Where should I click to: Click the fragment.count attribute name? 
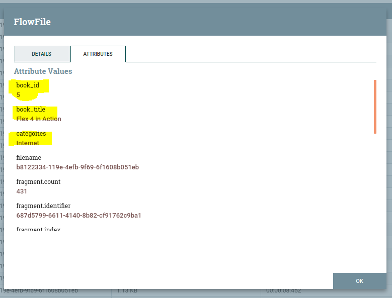pos(38,182)
